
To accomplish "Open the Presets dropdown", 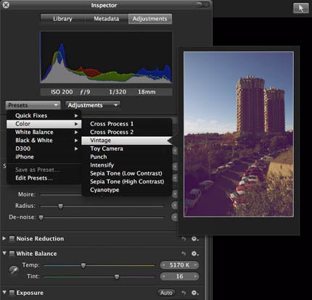I will [x=33, y=105].
